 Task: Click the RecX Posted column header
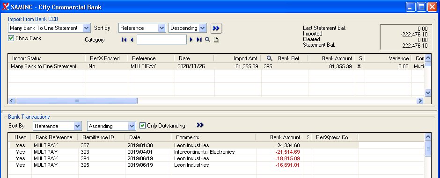(x=106, y=58)
